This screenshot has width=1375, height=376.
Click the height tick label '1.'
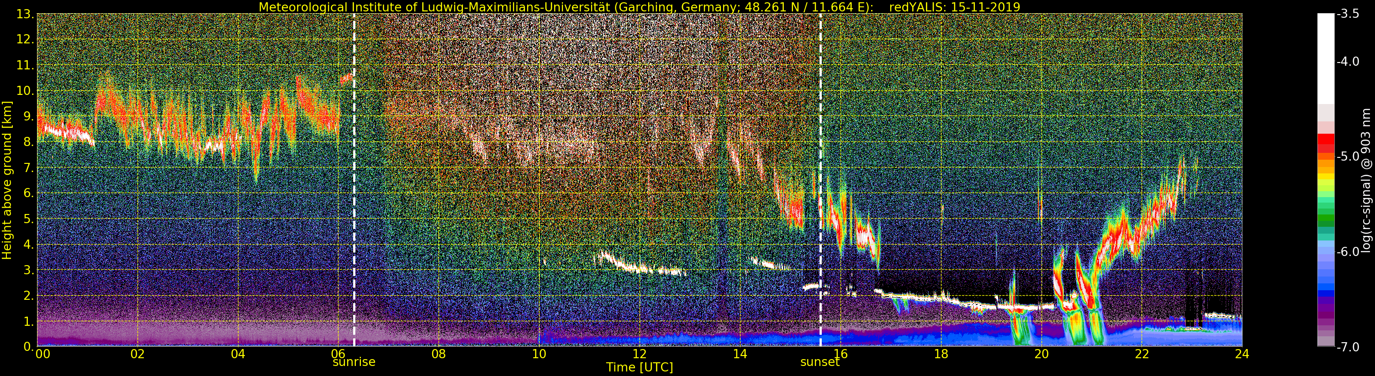point(29,321)
